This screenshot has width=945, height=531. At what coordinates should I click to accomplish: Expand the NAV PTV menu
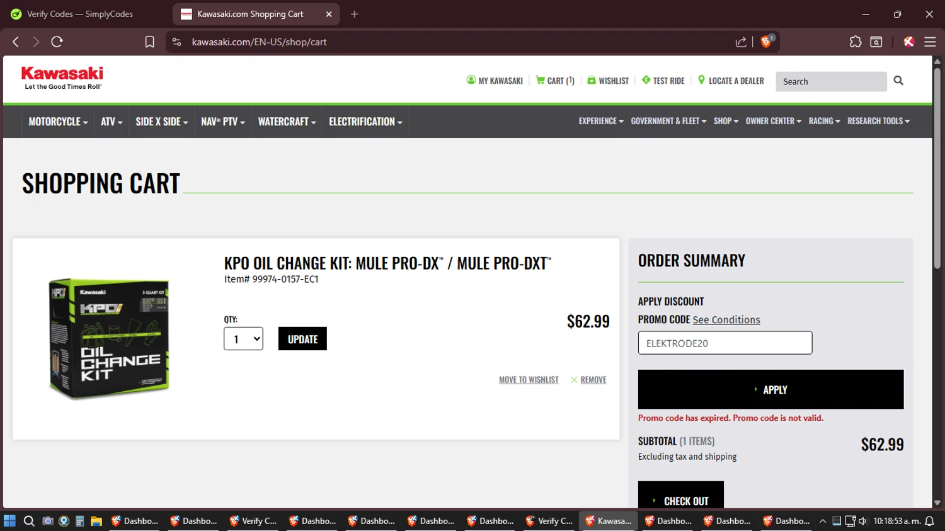coord(223,122)
